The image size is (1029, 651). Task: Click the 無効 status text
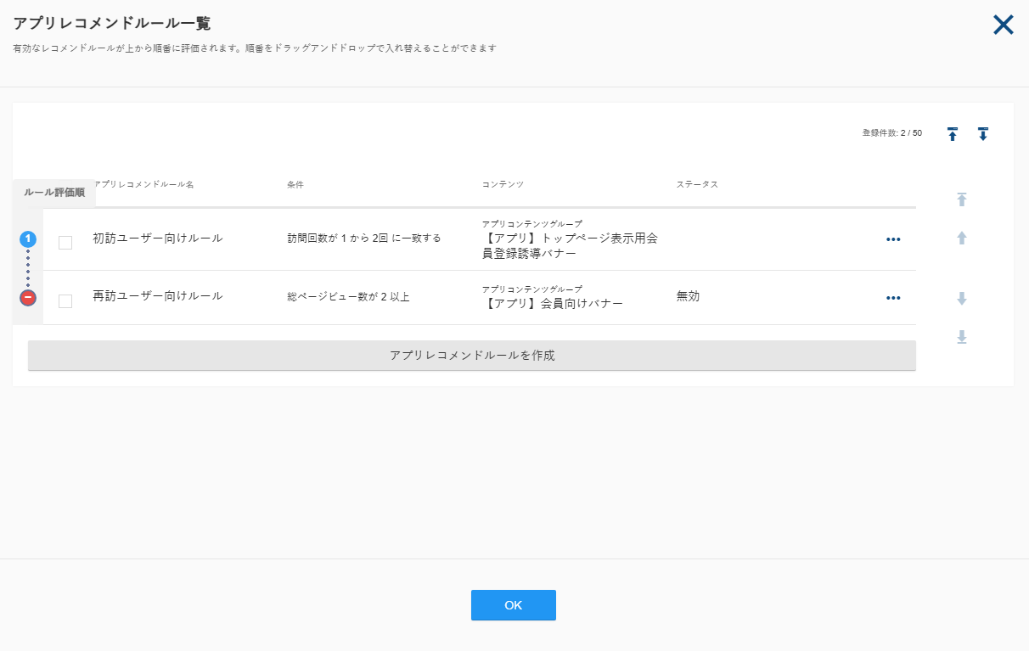point(688,296)
